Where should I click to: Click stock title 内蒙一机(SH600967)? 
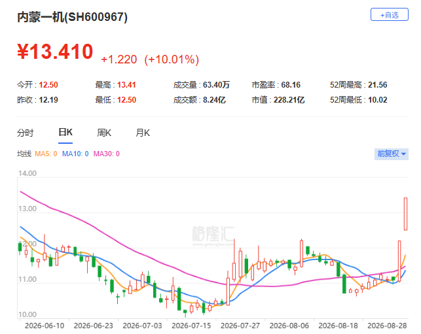73,17
